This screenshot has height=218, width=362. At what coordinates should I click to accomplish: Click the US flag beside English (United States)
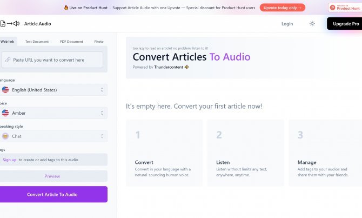[x=5, y=90]
